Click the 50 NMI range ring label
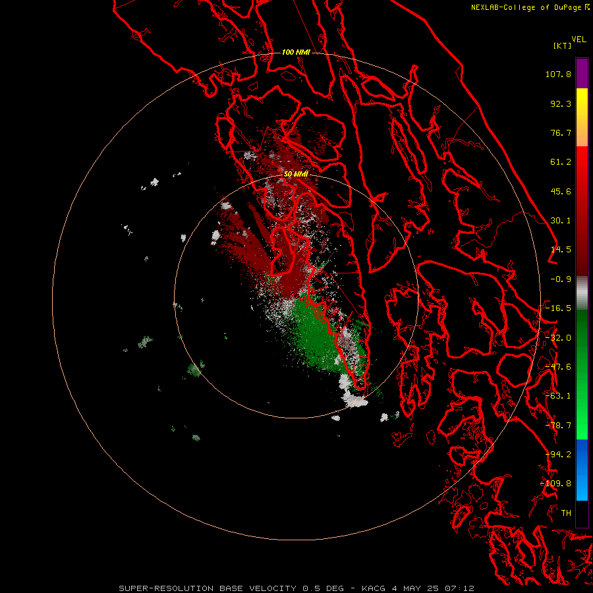This screenshot has height=593, width=593. (296, 174)
